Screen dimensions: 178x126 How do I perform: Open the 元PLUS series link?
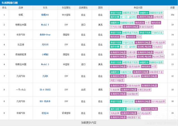point(45,45)
